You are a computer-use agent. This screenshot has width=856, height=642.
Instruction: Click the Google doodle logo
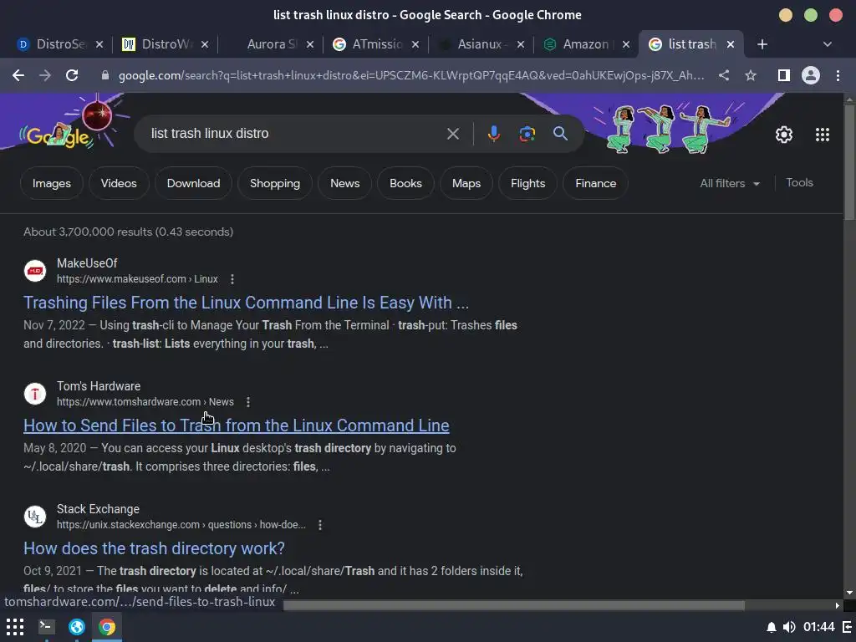tap(58, 135)
